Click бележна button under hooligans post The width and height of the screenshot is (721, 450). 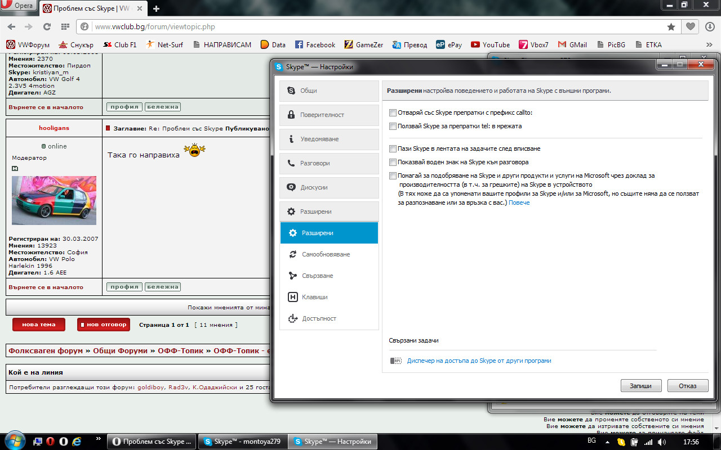163,287
